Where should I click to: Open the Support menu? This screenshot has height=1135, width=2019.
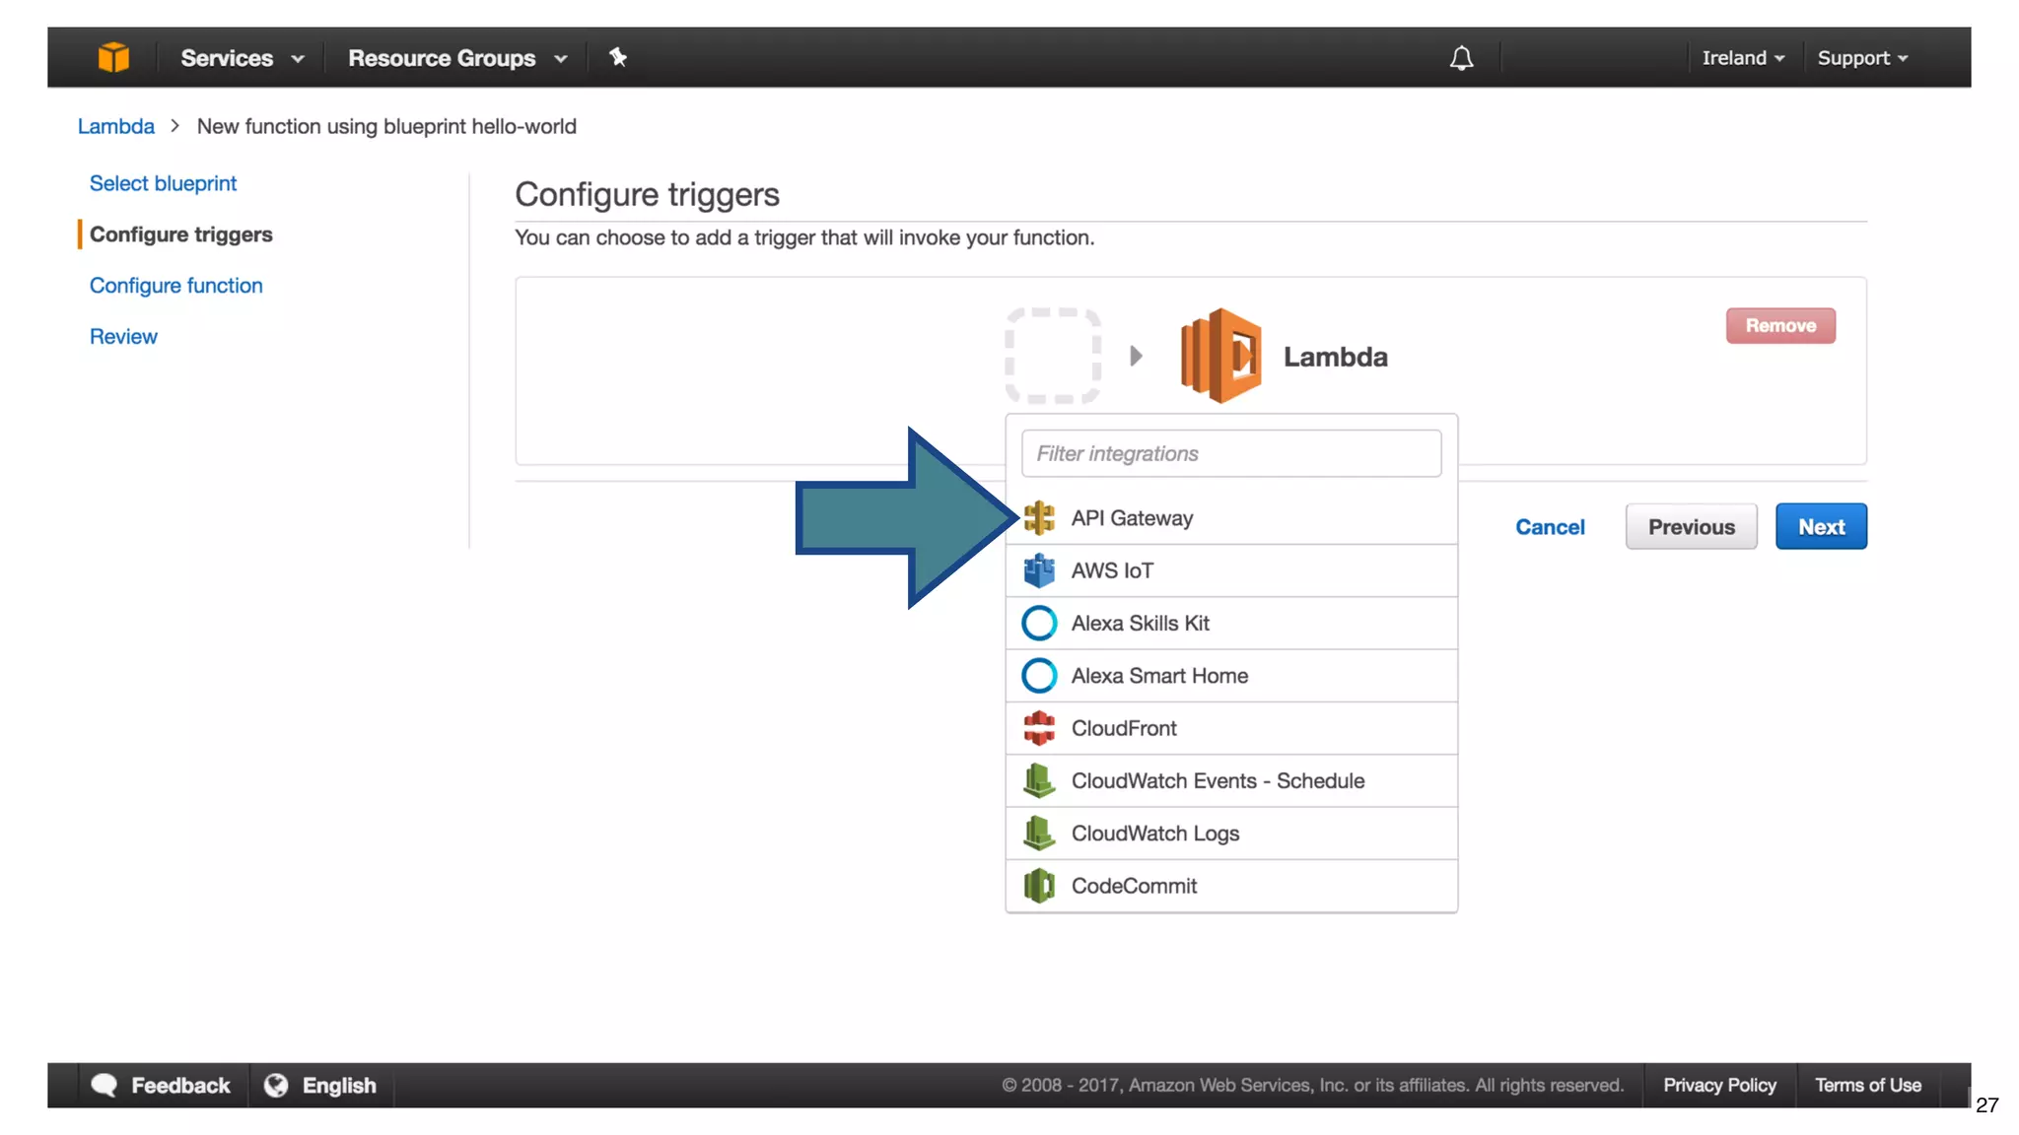click(x=1862, y=58)
